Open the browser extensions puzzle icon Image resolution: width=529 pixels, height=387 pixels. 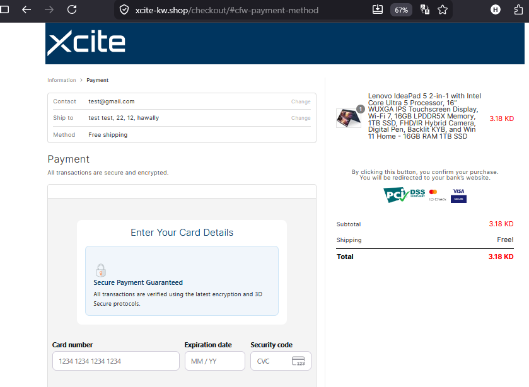(518, 10)
